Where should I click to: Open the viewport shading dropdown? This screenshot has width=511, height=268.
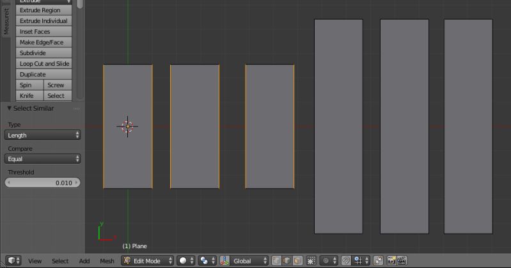pos(186,260)
